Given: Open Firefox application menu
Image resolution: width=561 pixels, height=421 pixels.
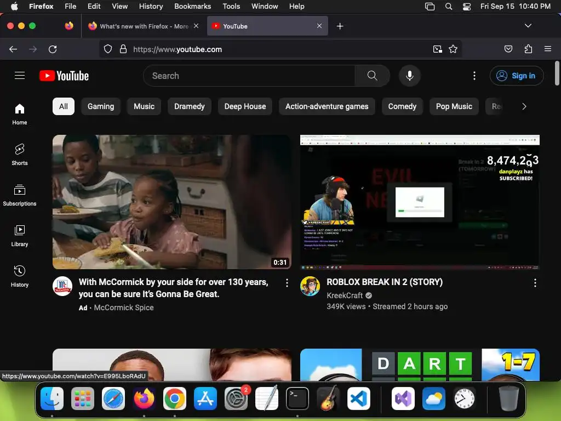Looking at the screenshot, I should pyautogui.click(x=547, y=49).
